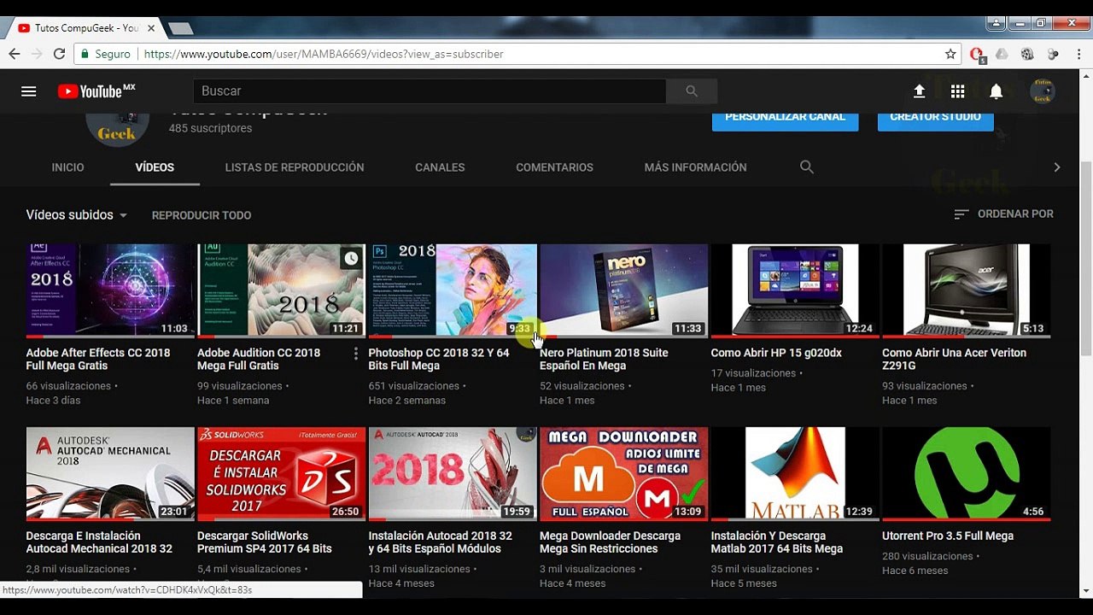The image size is (1093, 615).
Task: Click '485 suscriptores' text
Action: click(210, 128)
